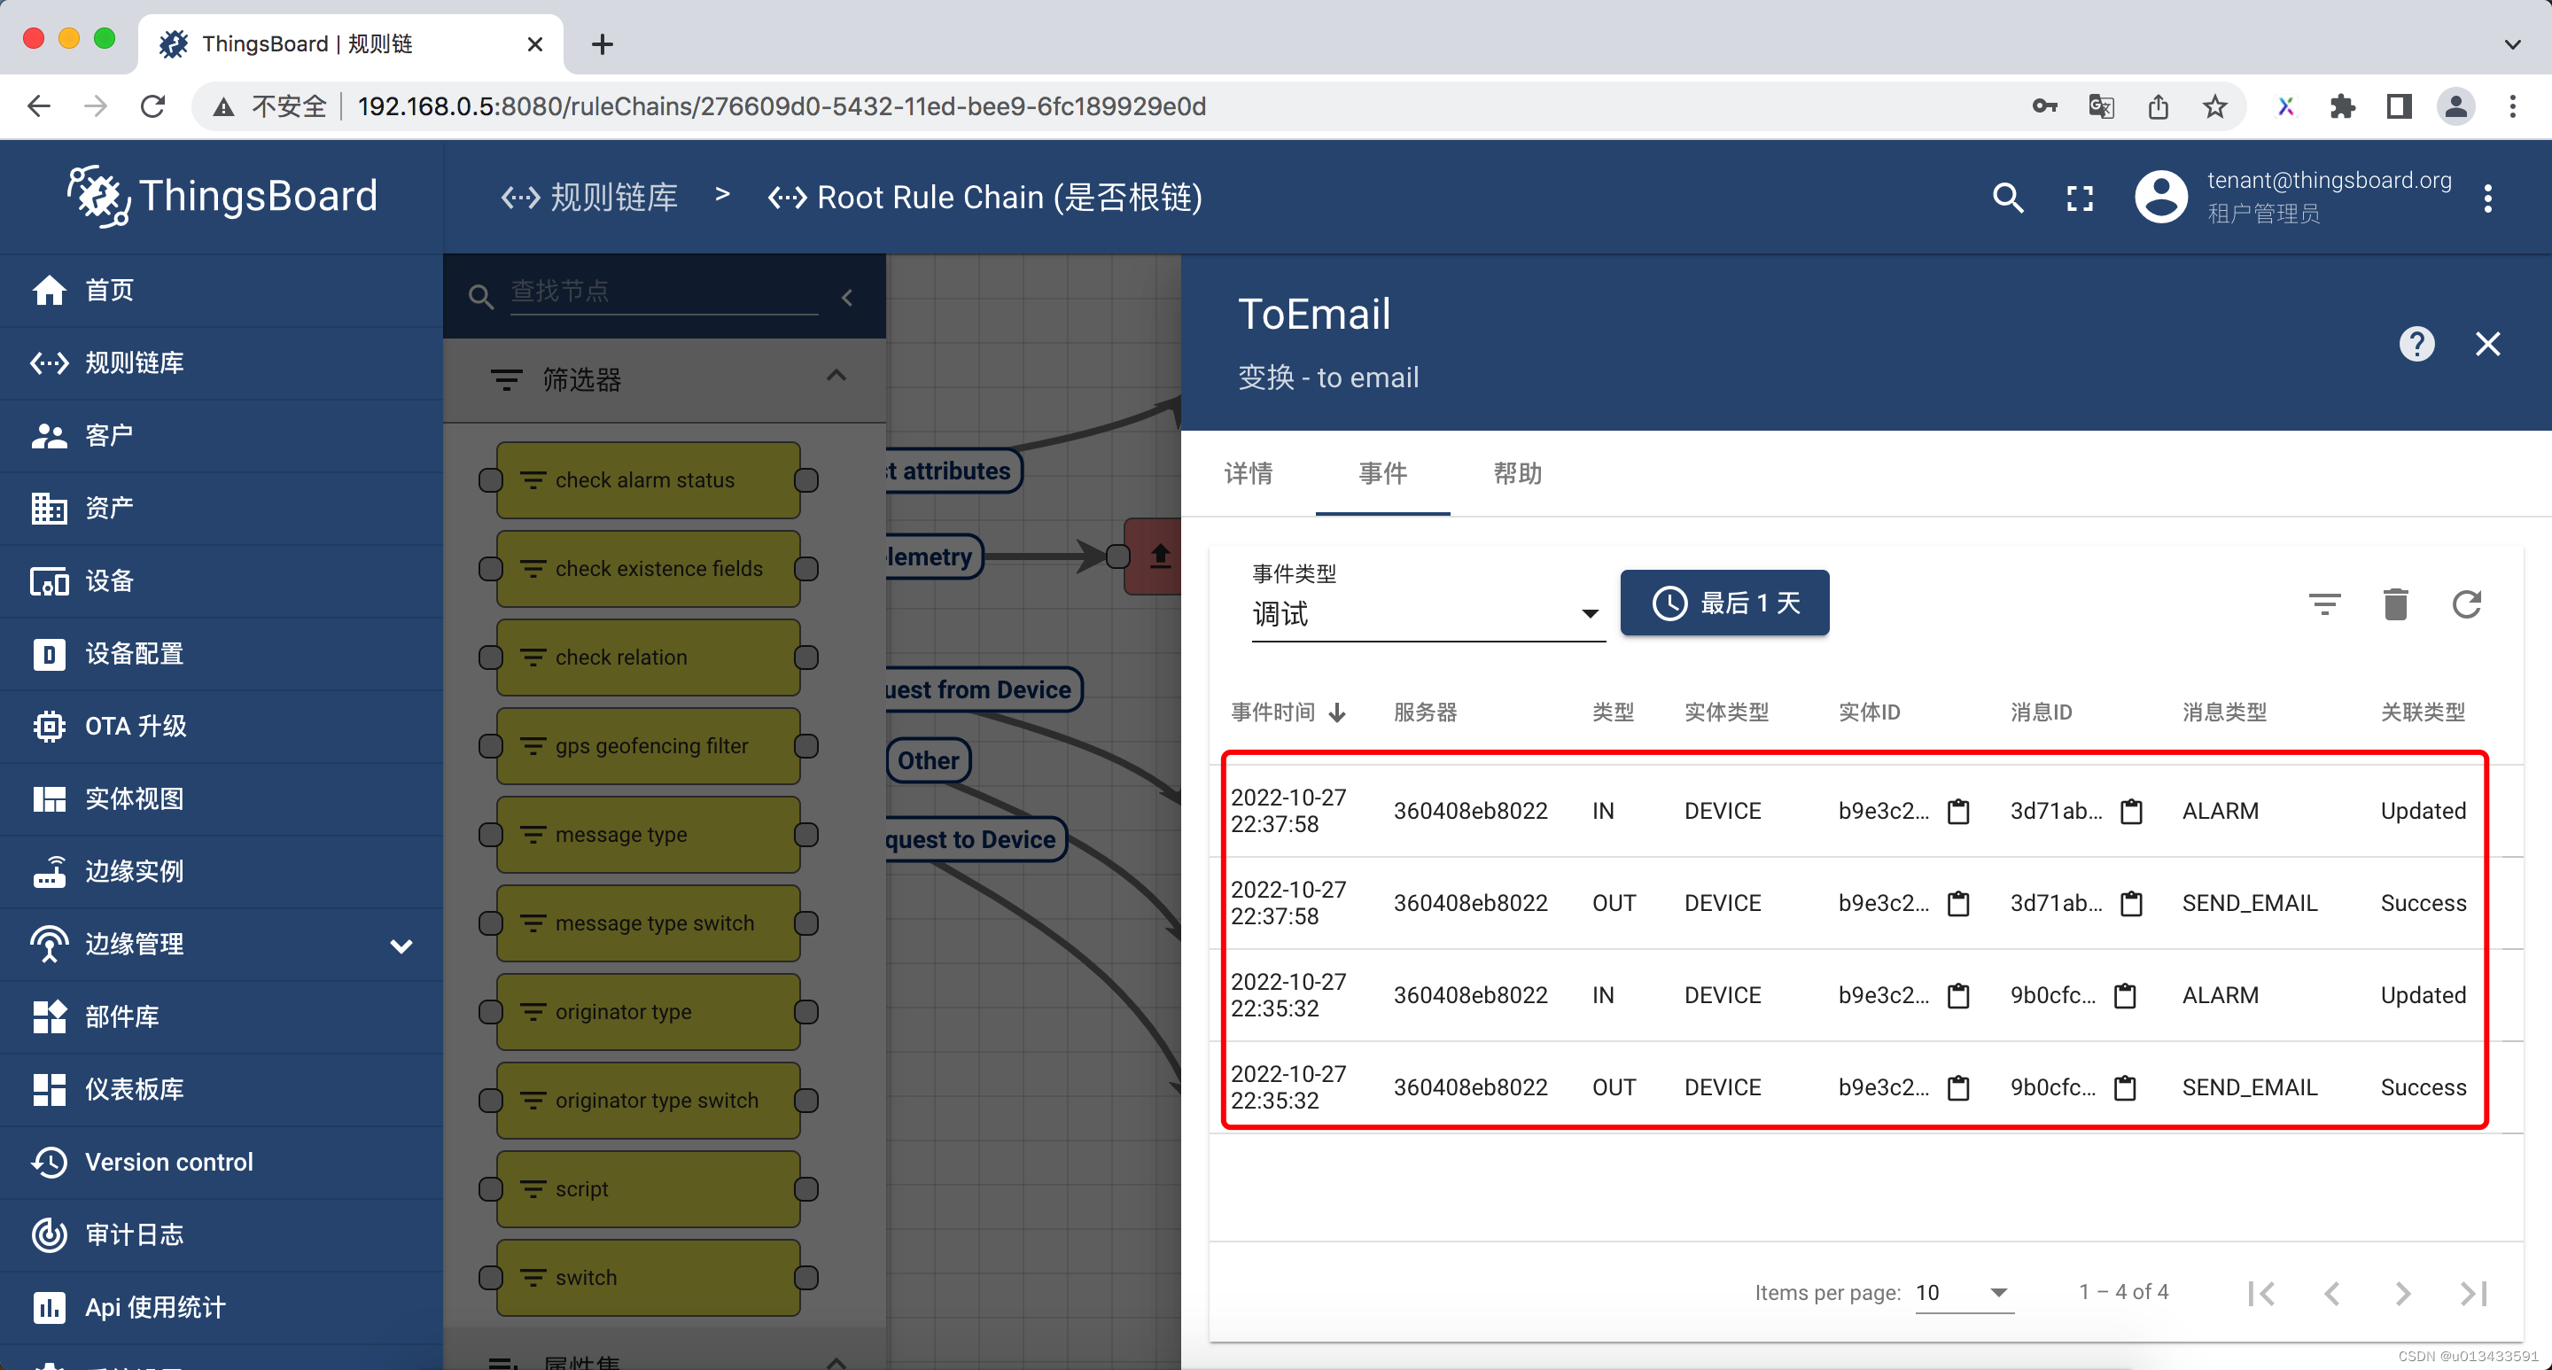Screen dimensions: 2552x1370
Task: Enter fullscreen mode with the expand icon
Action: tap(2081, 197)
